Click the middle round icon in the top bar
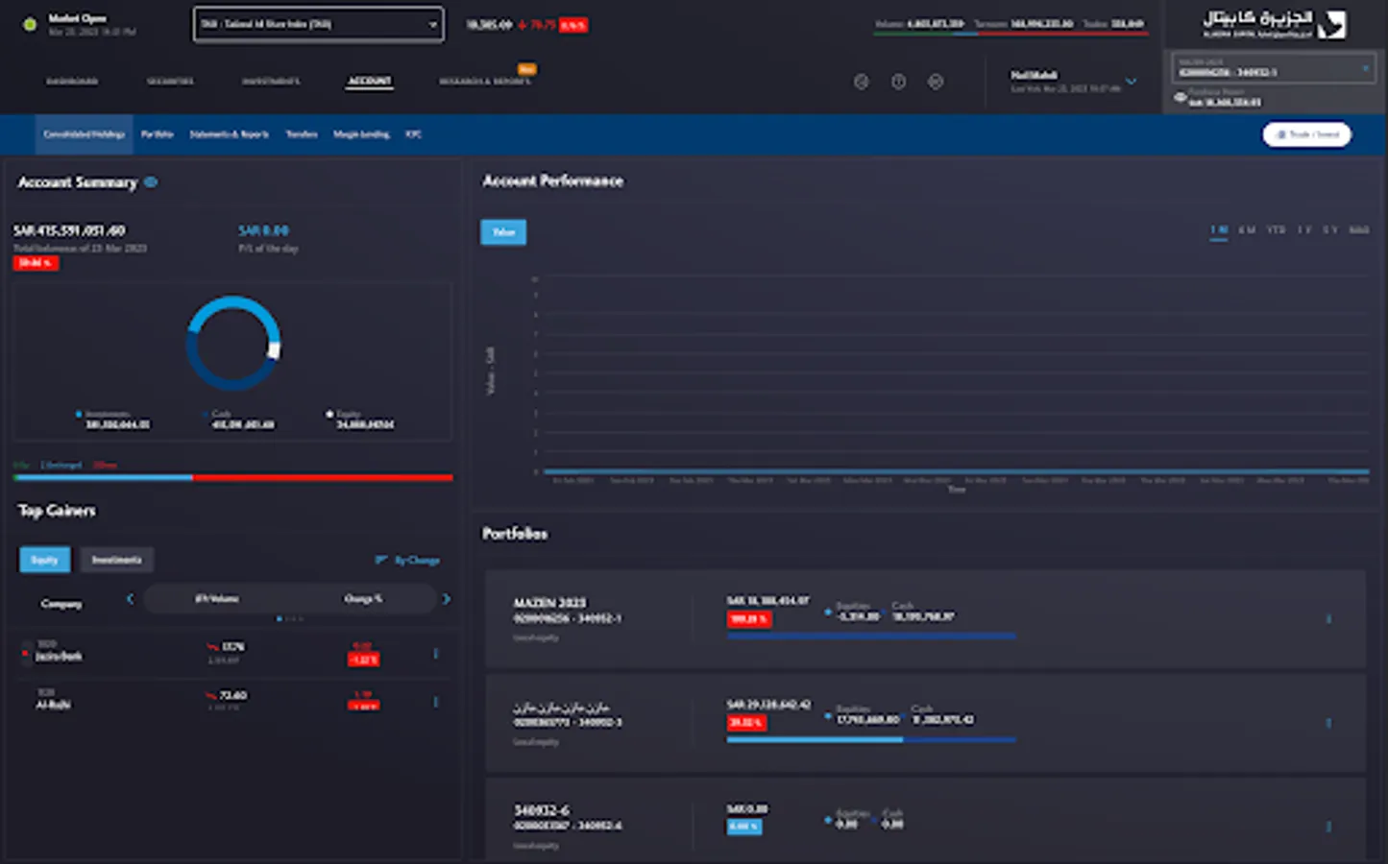The height and width of the screenshot is (864, 1388). [898, 82]
